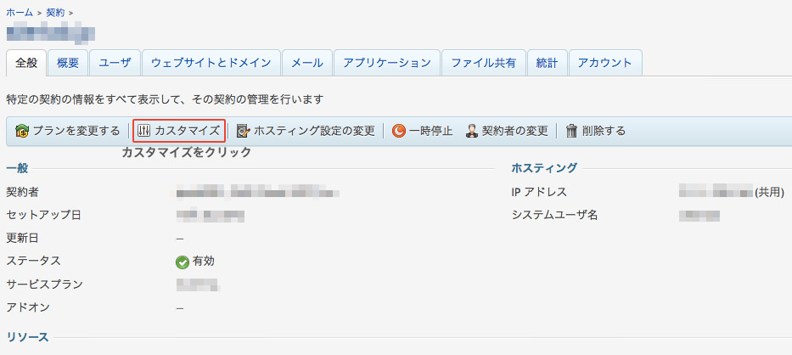Select the 全般 tab
Screen dimensions: 792x355
26,63
